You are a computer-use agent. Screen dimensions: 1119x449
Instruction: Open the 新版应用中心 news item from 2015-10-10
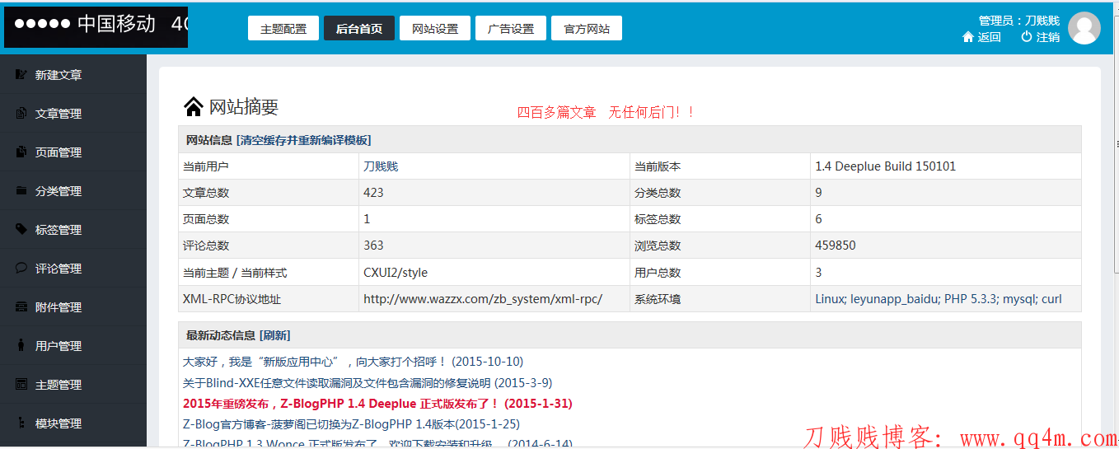[353, 362]
